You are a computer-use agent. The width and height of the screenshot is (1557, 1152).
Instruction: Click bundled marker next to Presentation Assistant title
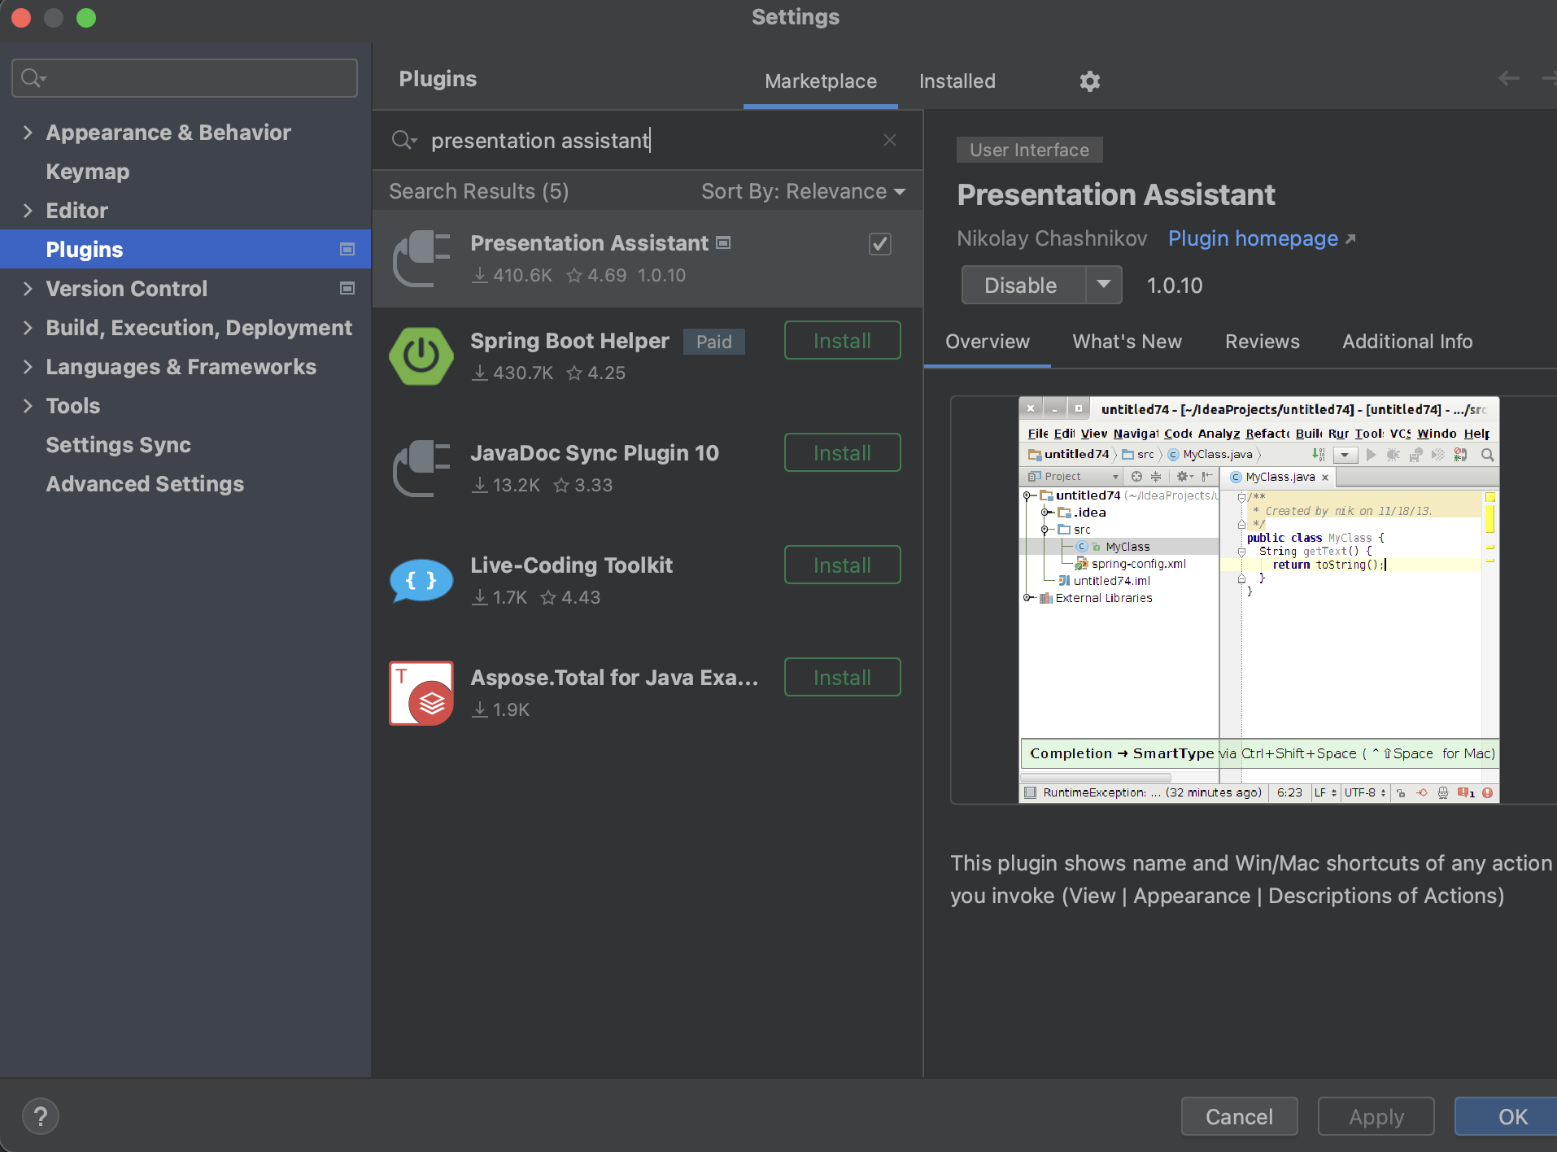pos(723,242)
